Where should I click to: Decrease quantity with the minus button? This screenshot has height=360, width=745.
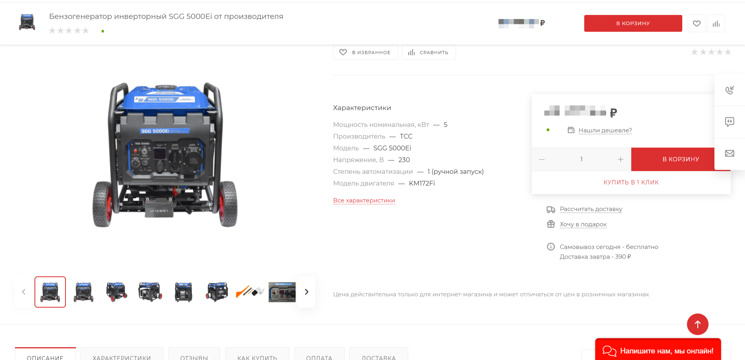coord(542,159)
